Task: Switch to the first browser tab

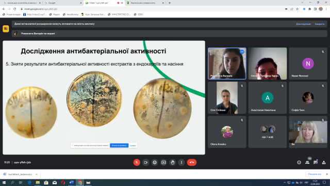Action: point(22,3)
